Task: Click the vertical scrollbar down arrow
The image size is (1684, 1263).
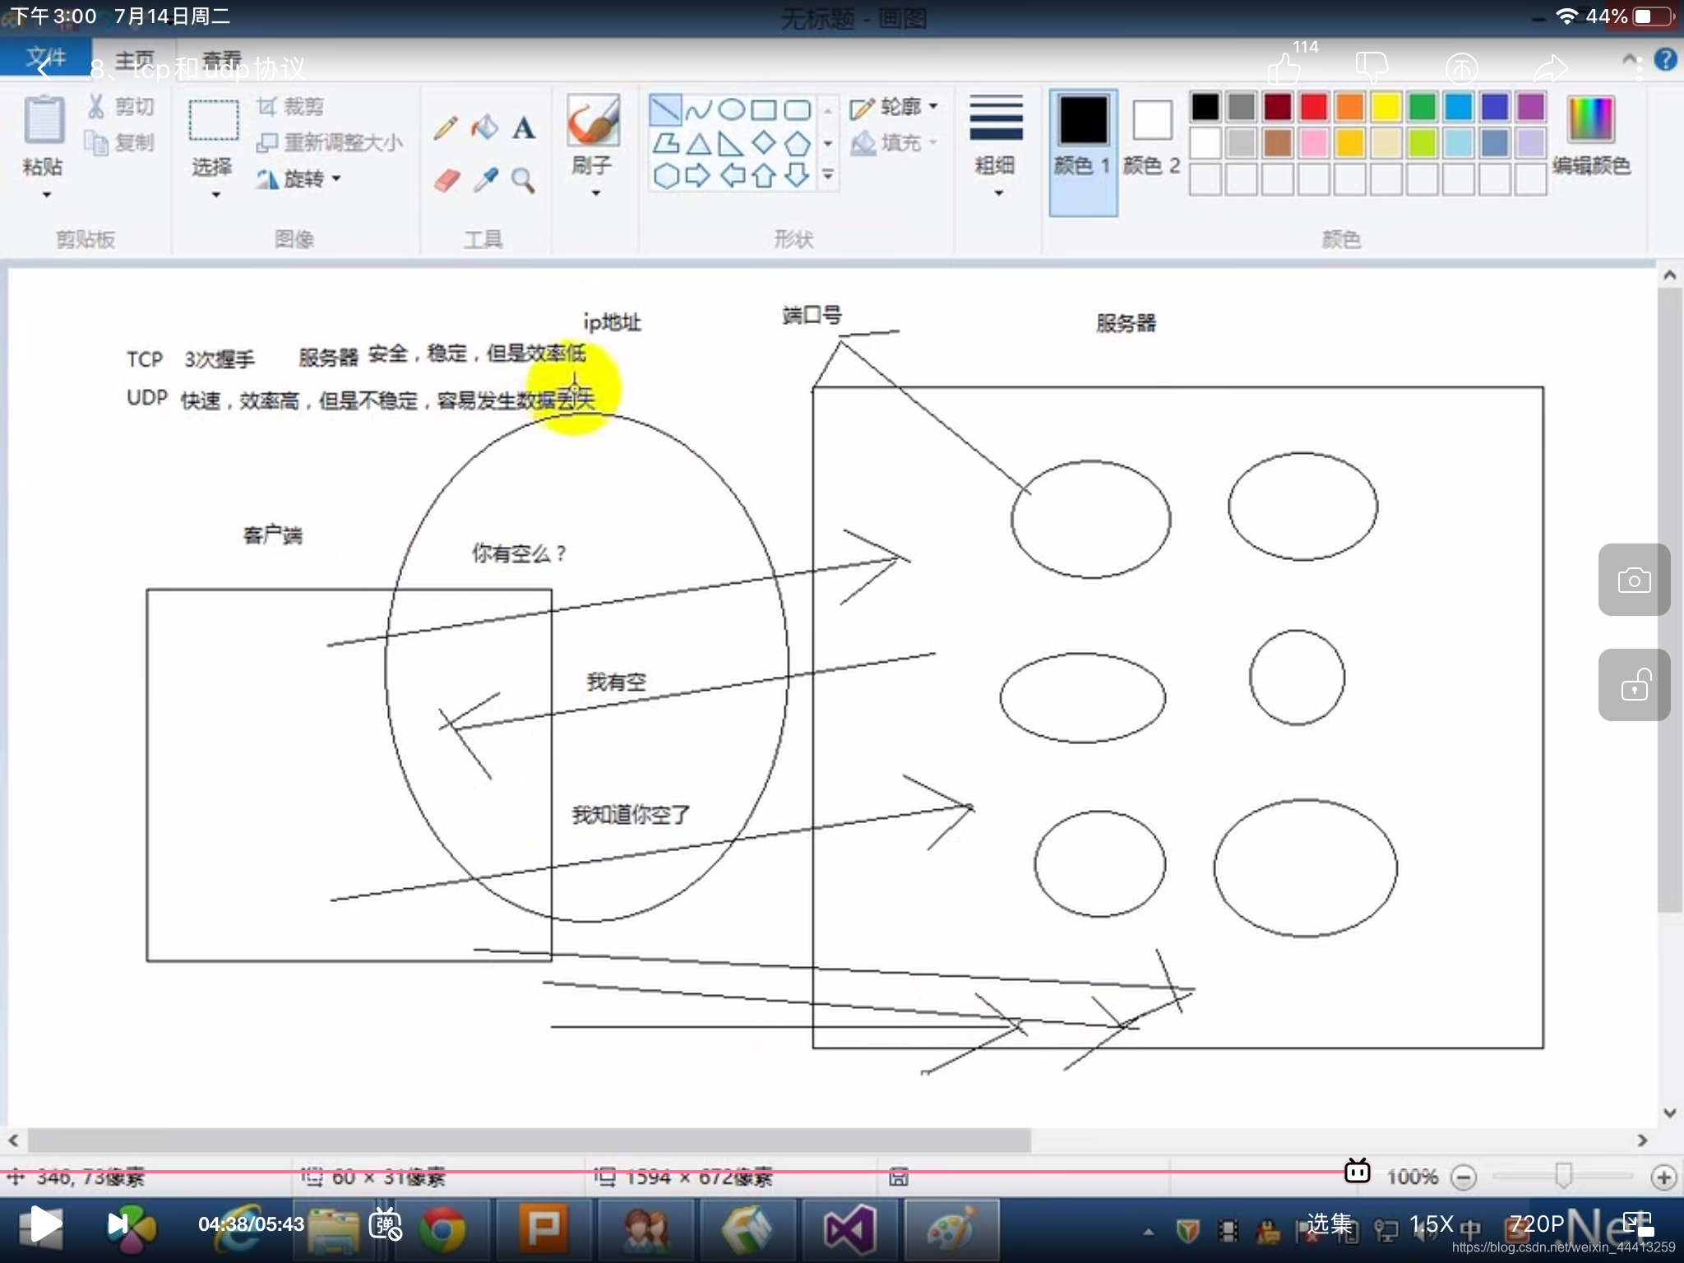Action: click(1669, 1113)
